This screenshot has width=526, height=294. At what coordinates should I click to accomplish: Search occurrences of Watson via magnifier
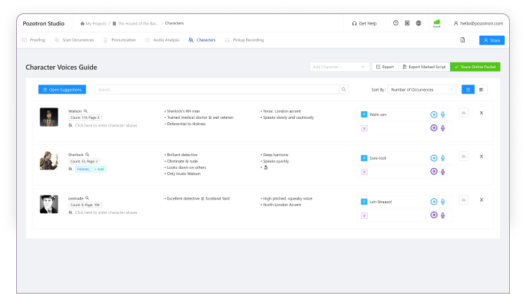coord(86,110)
